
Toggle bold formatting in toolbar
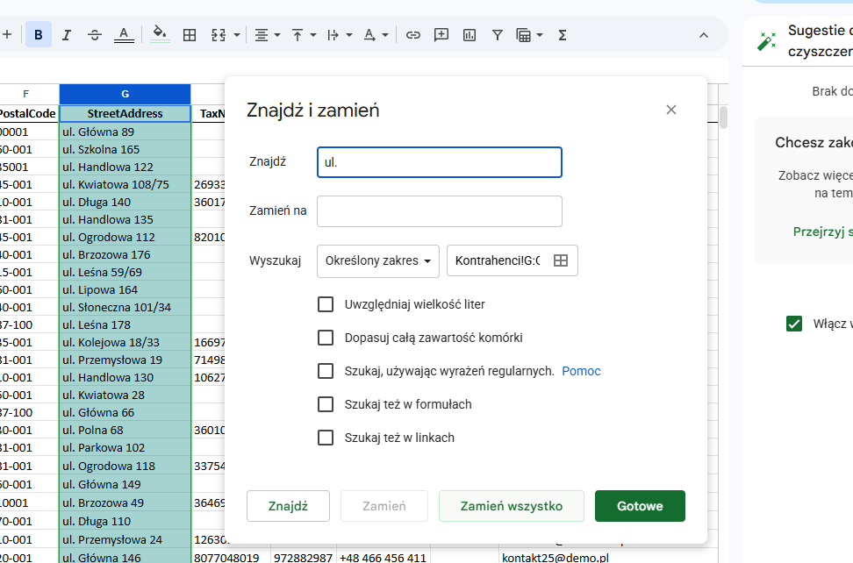38,35
